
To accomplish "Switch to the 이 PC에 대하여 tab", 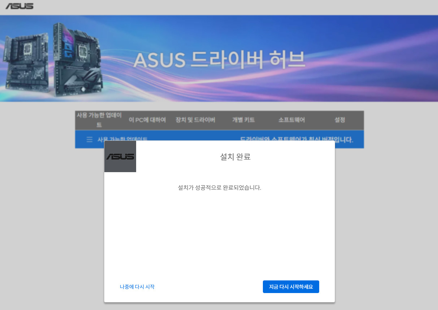I will 147,120.
